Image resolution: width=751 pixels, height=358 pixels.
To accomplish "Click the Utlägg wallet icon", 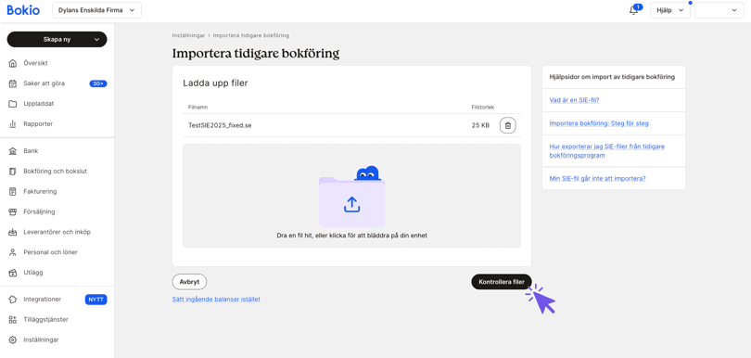I will coord(13,273).
